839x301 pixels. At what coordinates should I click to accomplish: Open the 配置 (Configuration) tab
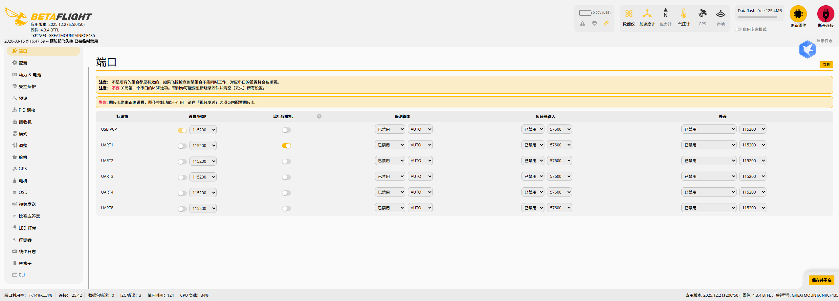pyautogui.click(x=43, y=63)
